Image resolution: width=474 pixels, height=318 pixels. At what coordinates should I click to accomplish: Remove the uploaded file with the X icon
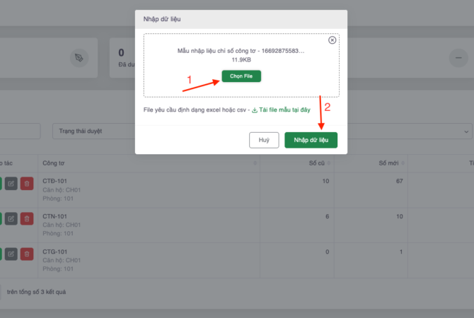333,40
